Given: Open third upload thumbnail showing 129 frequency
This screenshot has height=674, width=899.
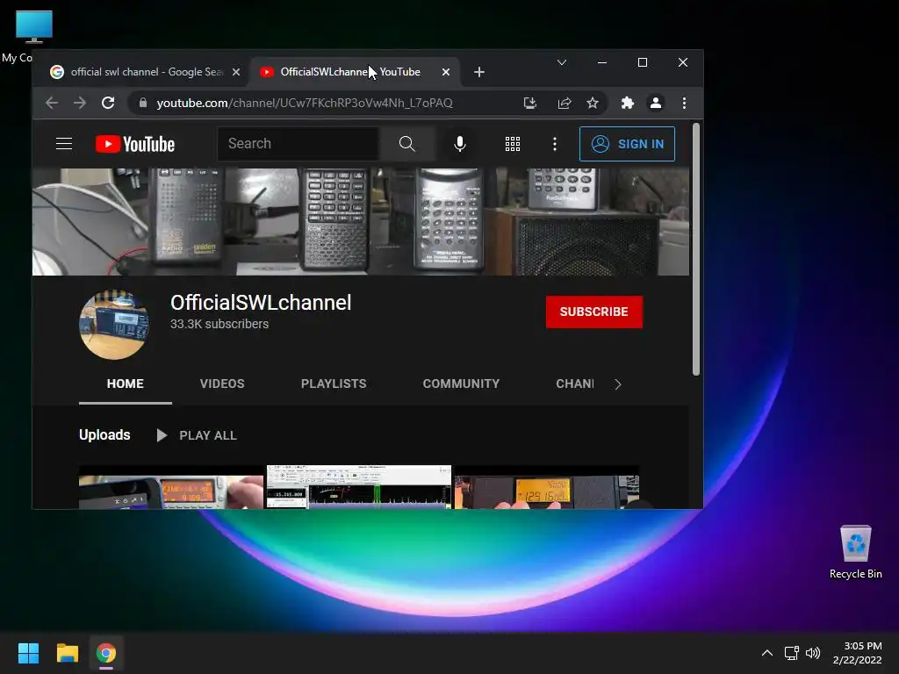Looking at the screenshot, I should pos(546,487).
